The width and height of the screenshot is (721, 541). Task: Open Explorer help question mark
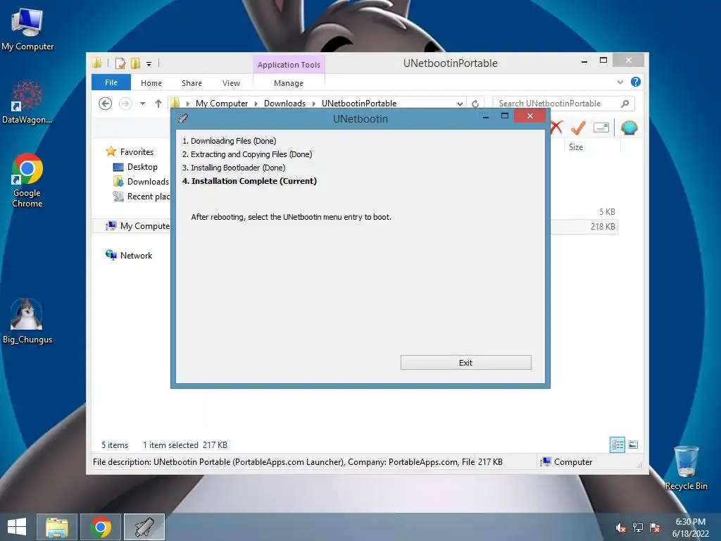pyautogui.click(x=636, y=82)
